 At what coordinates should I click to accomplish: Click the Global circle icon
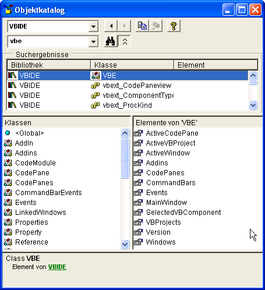(8, 133)
